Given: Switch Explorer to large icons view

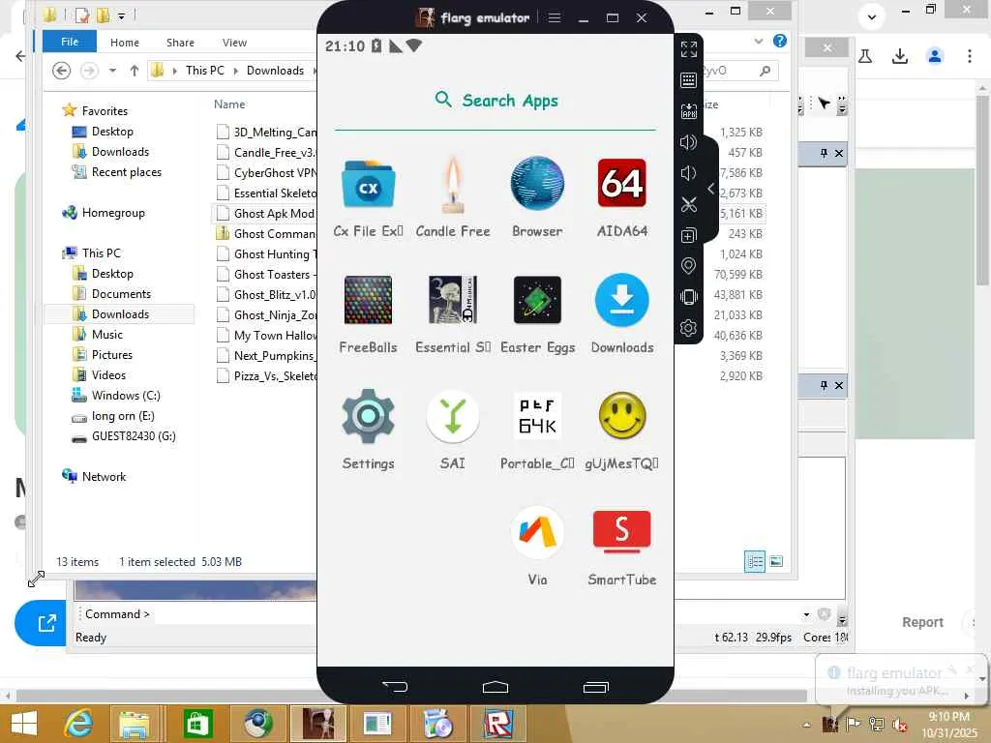Looking at the screenshot, I should coord(776,561).
